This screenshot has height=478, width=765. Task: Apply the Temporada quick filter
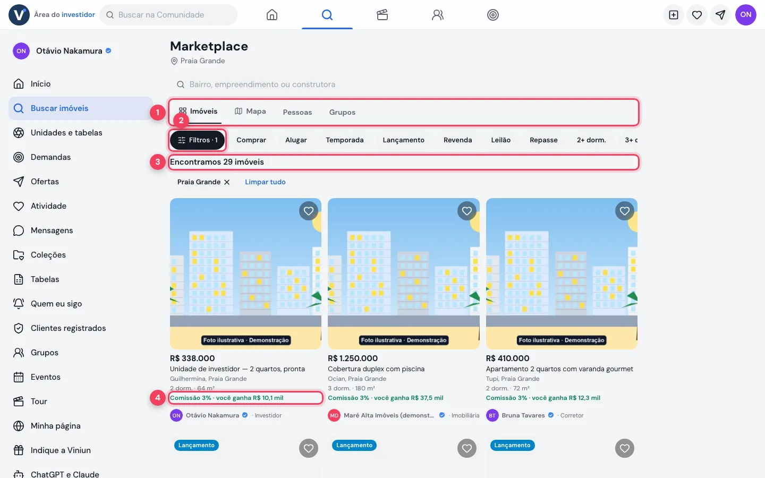tap(345, 140)
